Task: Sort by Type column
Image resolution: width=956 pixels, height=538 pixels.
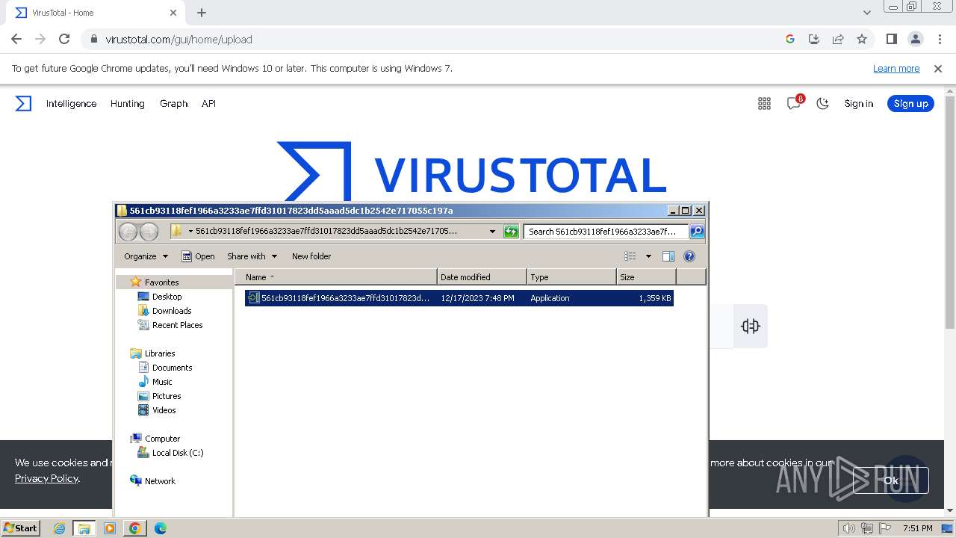Action: pos(571,277)
